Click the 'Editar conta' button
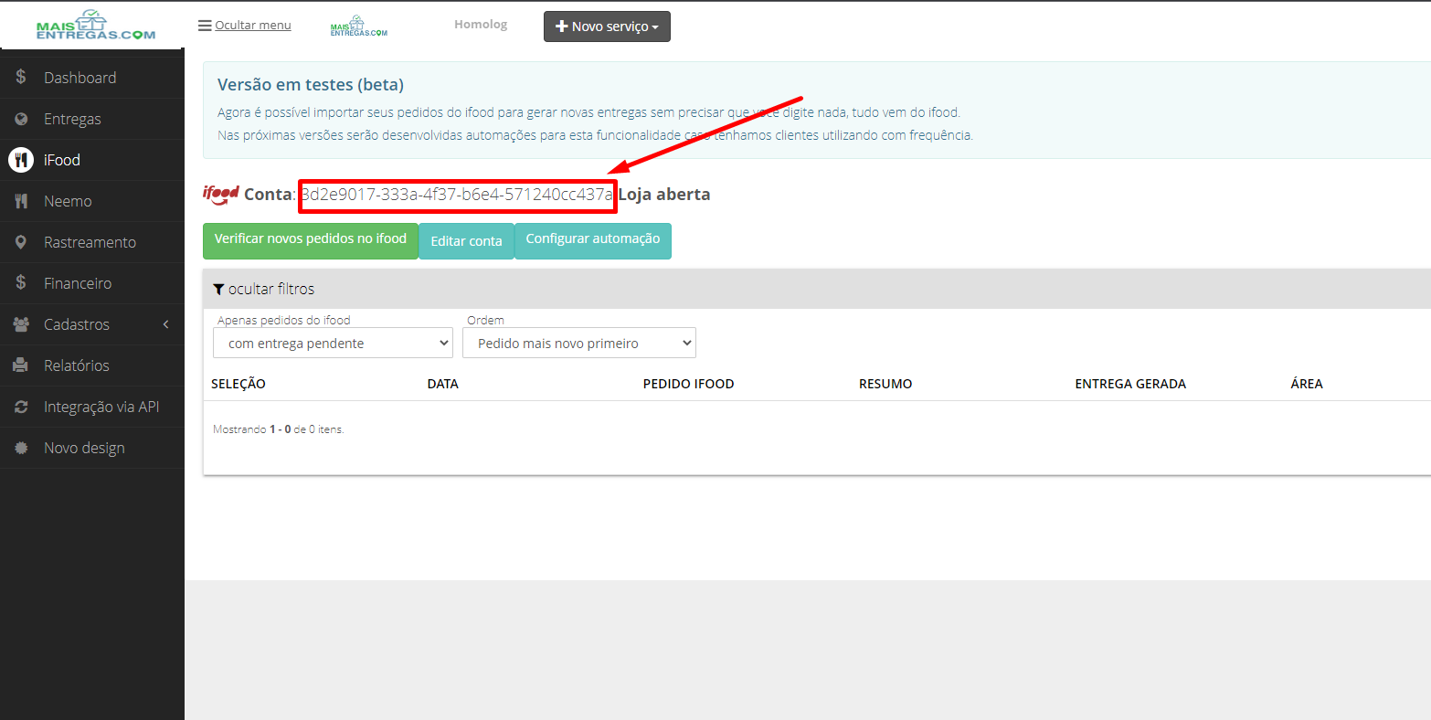 click(466, 241)
